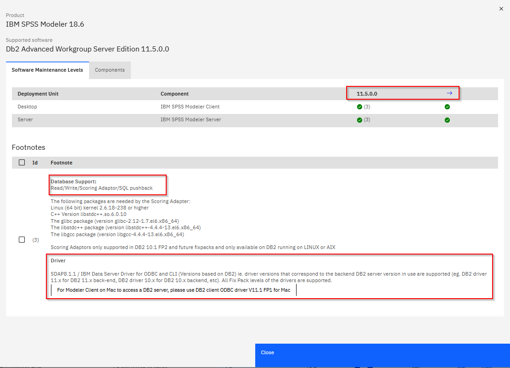
Task: Click the IBM SPSS Modeler 18.6 product title
Action: 45,24
